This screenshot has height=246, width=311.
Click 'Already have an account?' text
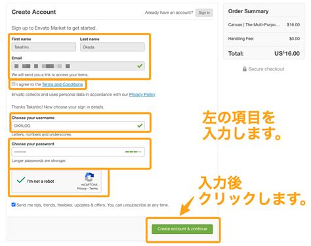click(x=169, y=12)
